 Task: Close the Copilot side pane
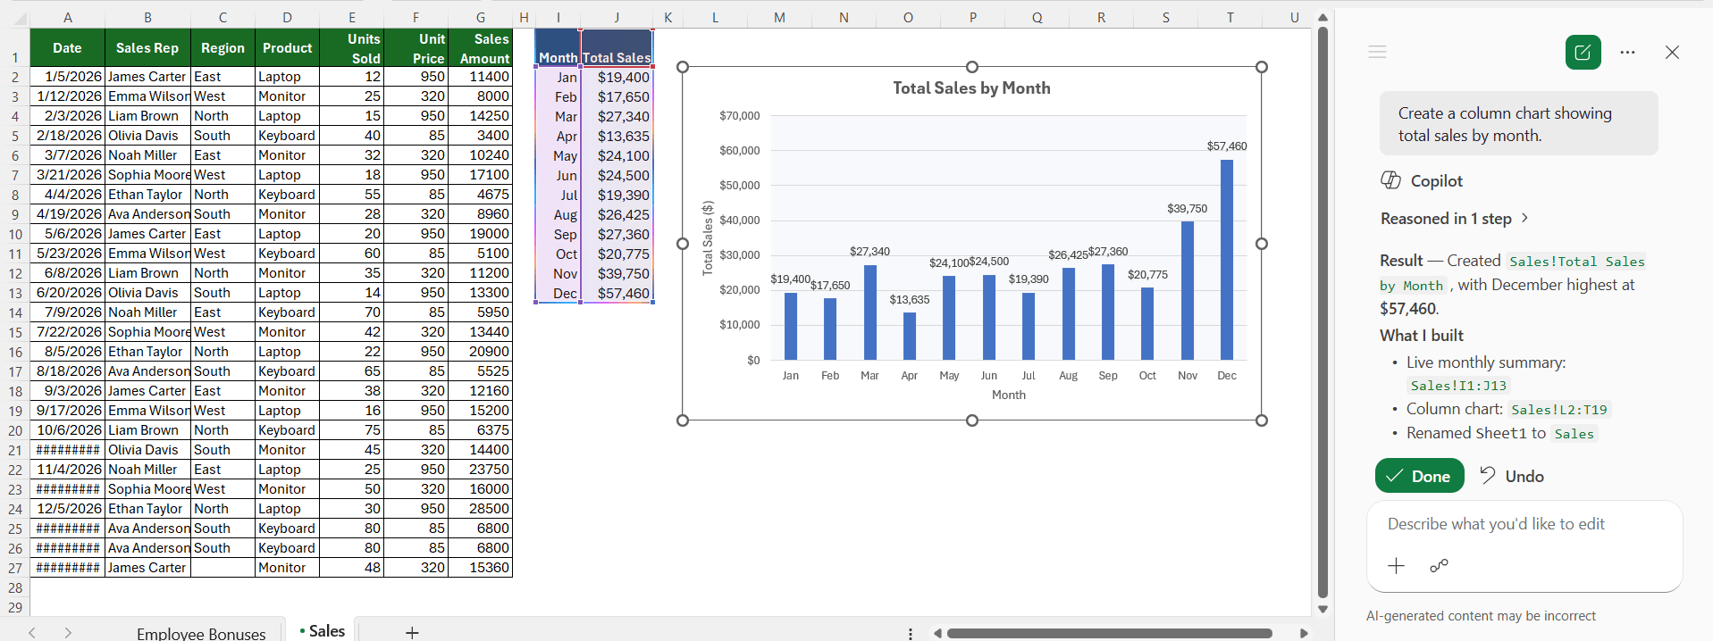[x=1672, y=52]
